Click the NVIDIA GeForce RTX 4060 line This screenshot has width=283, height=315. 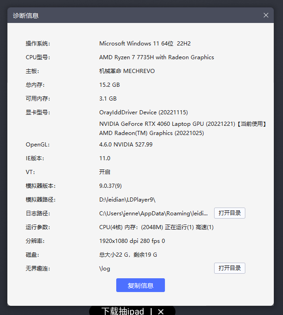[182, 124]
